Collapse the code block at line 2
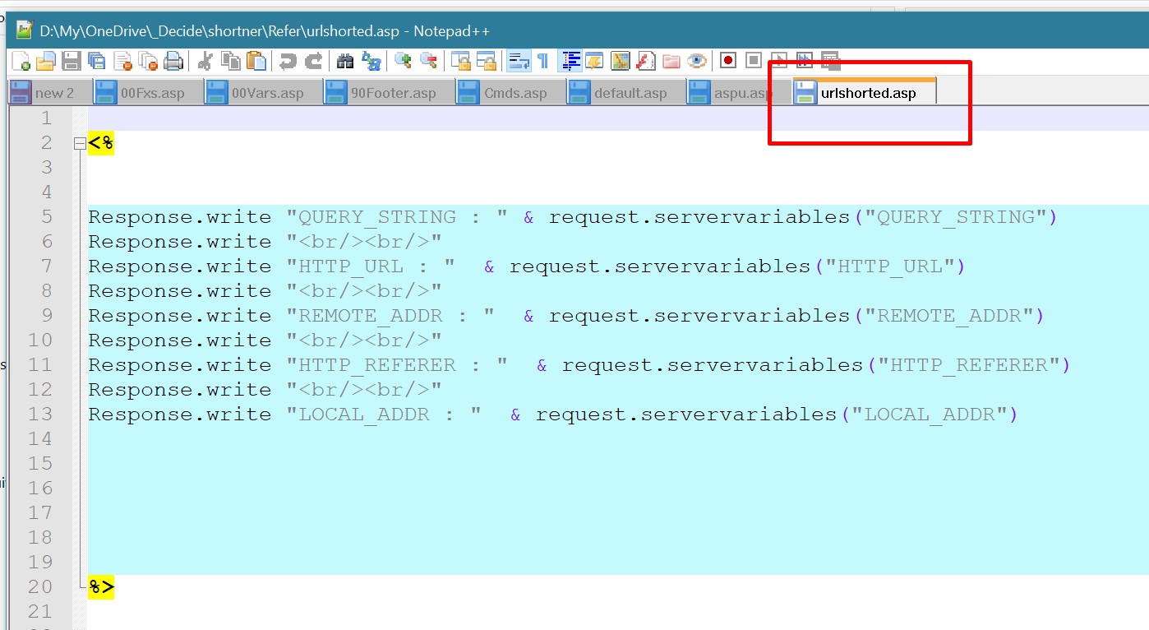Screen dimensions: 1149x630 click(x=79, y=144)
